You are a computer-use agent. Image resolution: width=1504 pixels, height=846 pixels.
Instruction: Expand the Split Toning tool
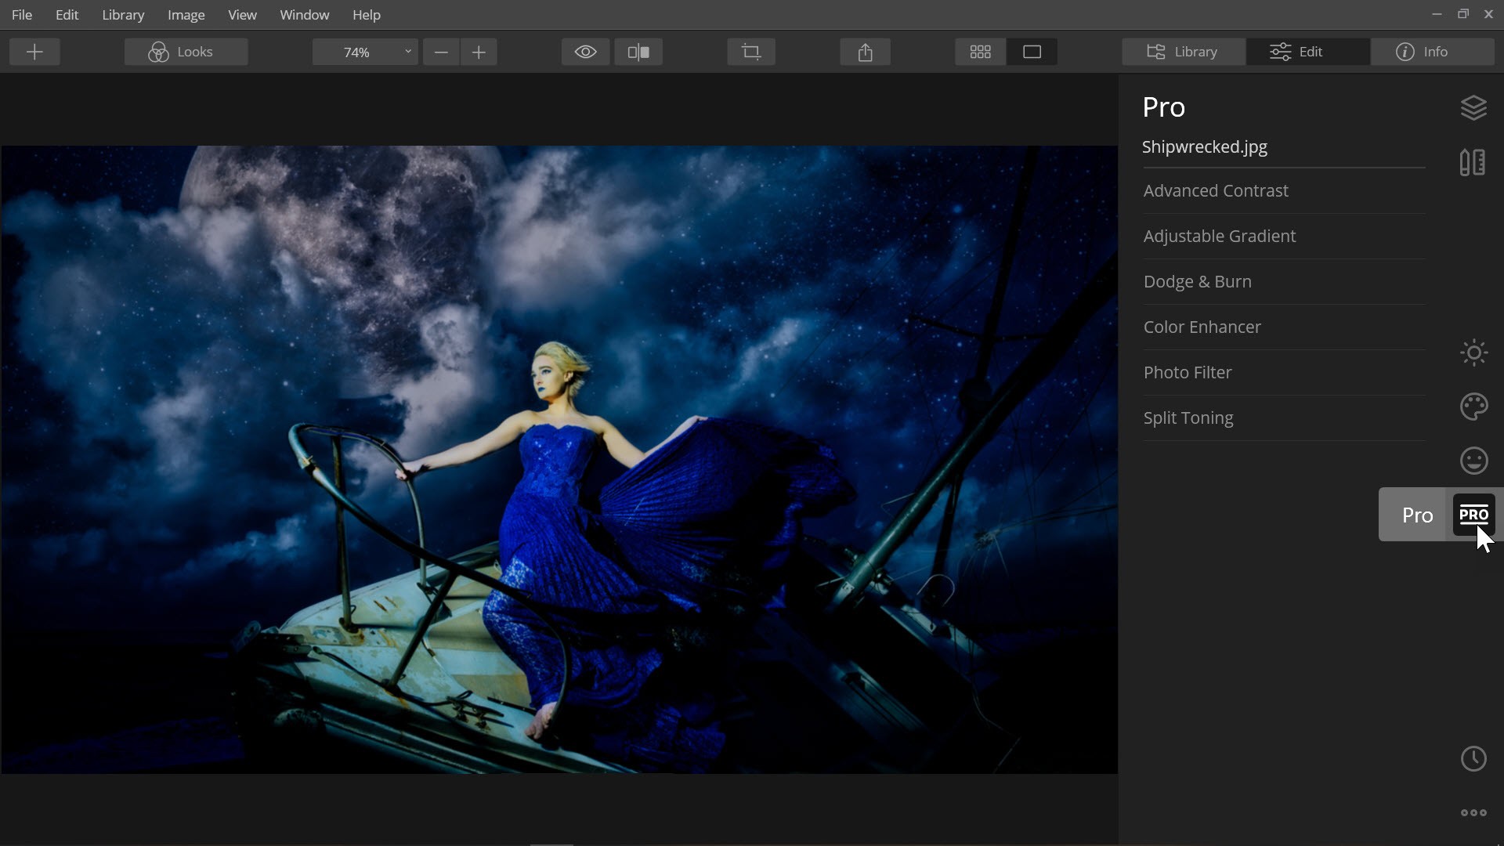coord(1188,418)
